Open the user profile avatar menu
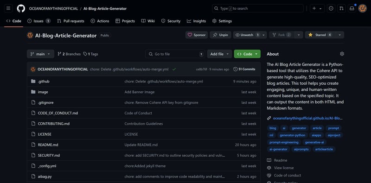This screenshot has width=371, height=183. [x=362, y=8]
